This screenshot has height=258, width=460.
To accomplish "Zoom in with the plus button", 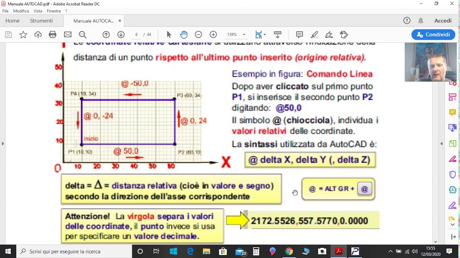I will tap(213, 35).
